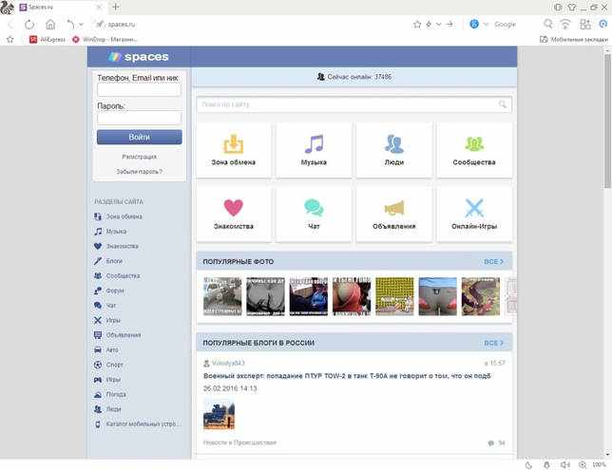Open Сообщества in sidebar
This screenshot has height=470, width=612.
coord(117,275)
